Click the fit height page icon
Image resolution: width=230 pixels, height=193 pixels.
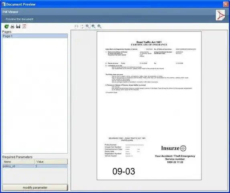pos(82,27)
